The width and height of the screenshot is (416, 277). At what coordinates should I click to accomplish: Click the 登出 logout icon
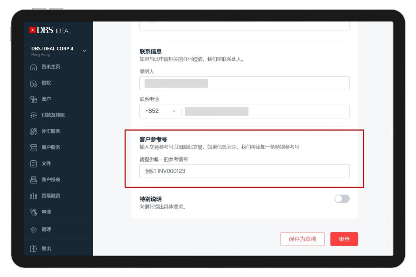tap(33, 249)
